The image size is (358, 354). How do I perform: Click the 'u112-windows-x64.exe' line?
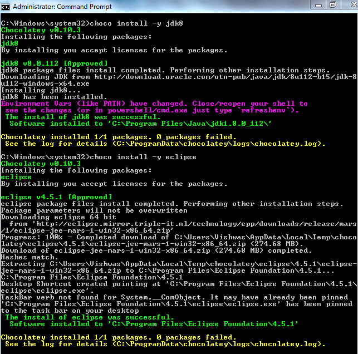pos(45,83)
